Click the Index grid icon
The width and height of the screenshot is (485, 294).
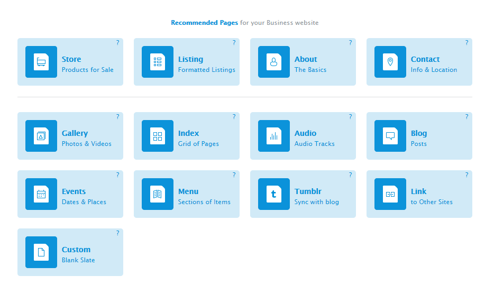point(158,136)
